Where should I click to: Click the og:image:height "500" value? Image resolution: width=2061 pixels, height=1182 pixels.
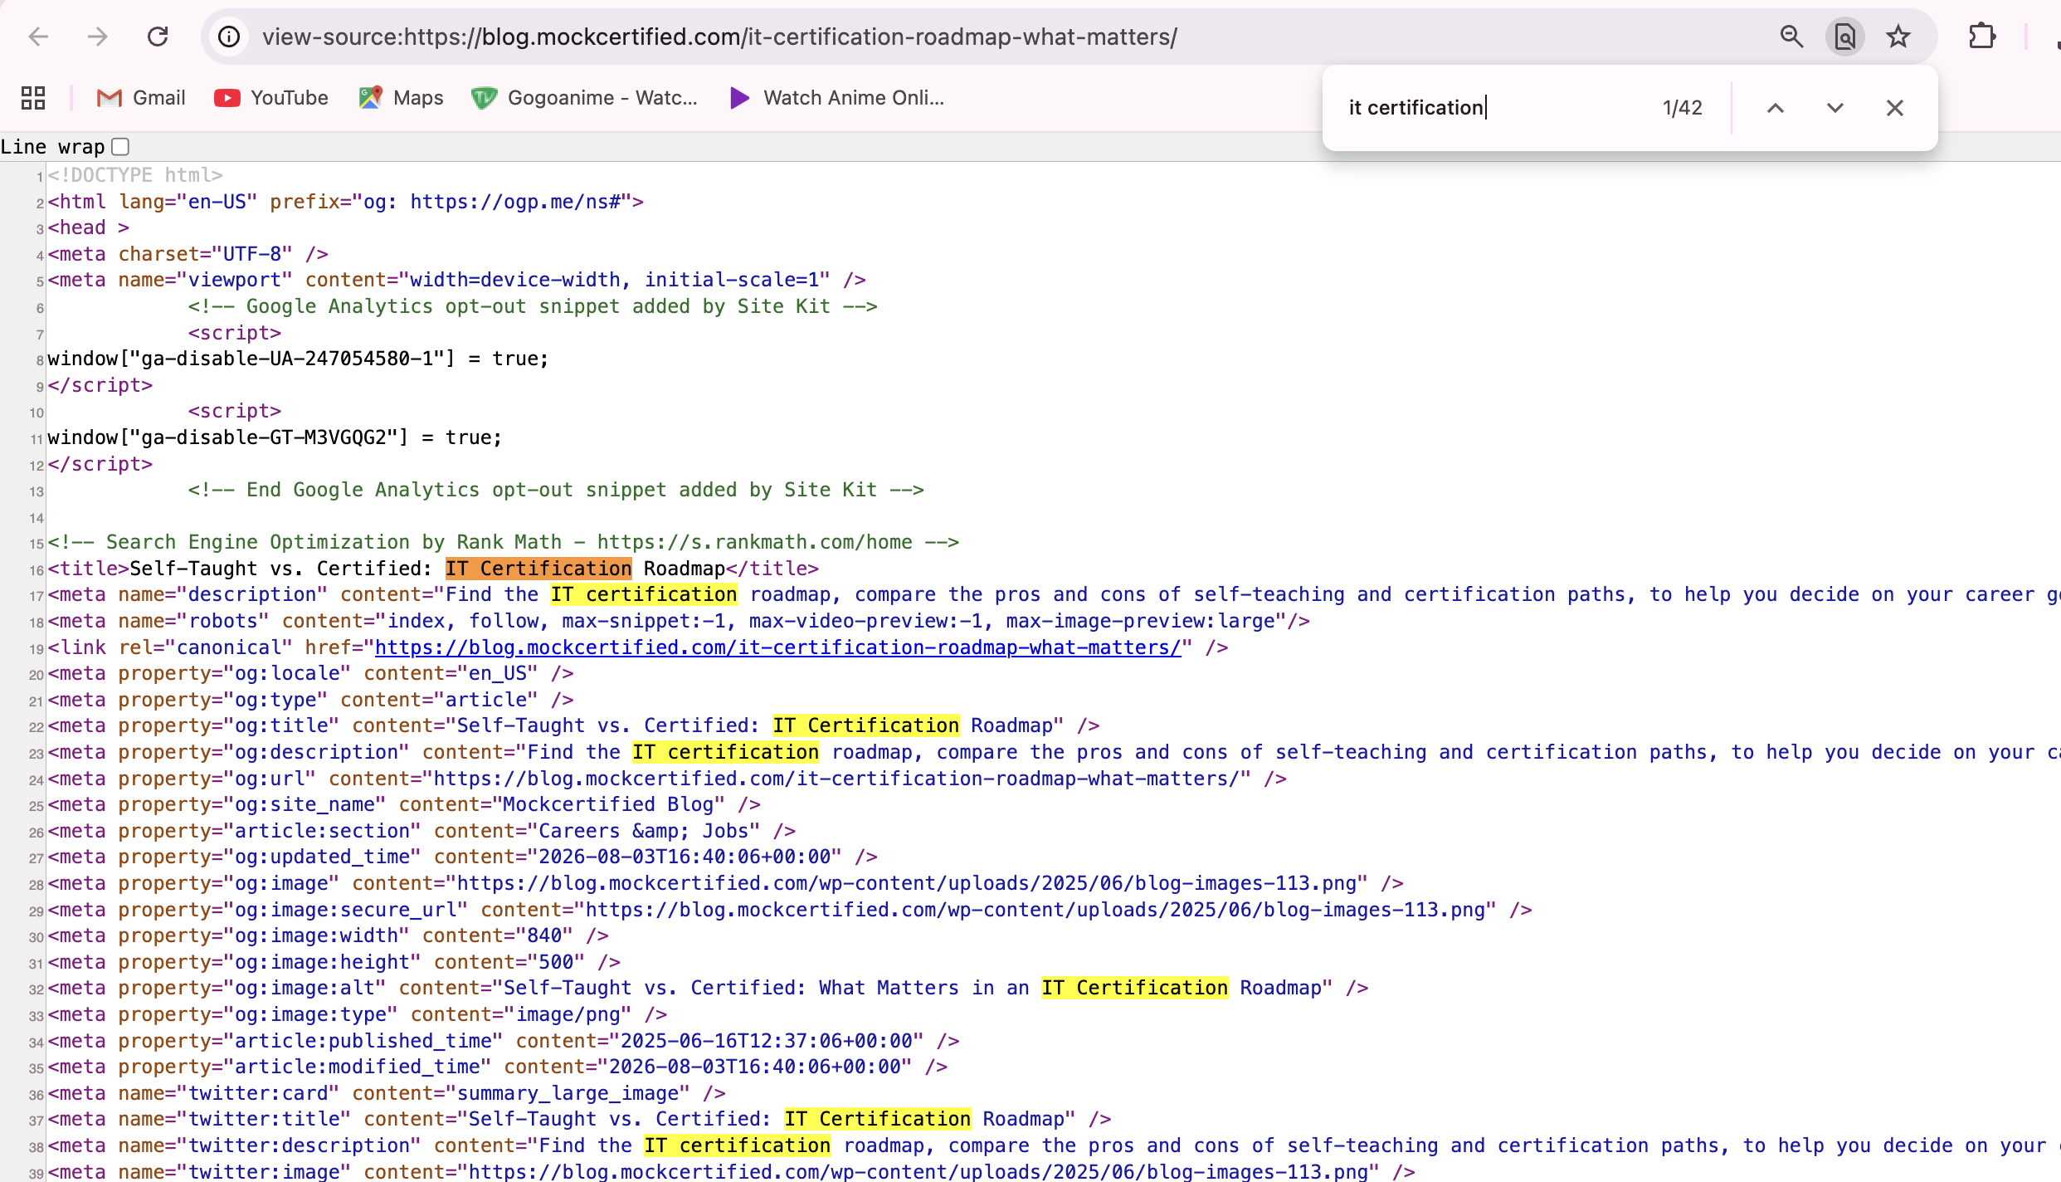pyautogui.click(x=556, y=962)
